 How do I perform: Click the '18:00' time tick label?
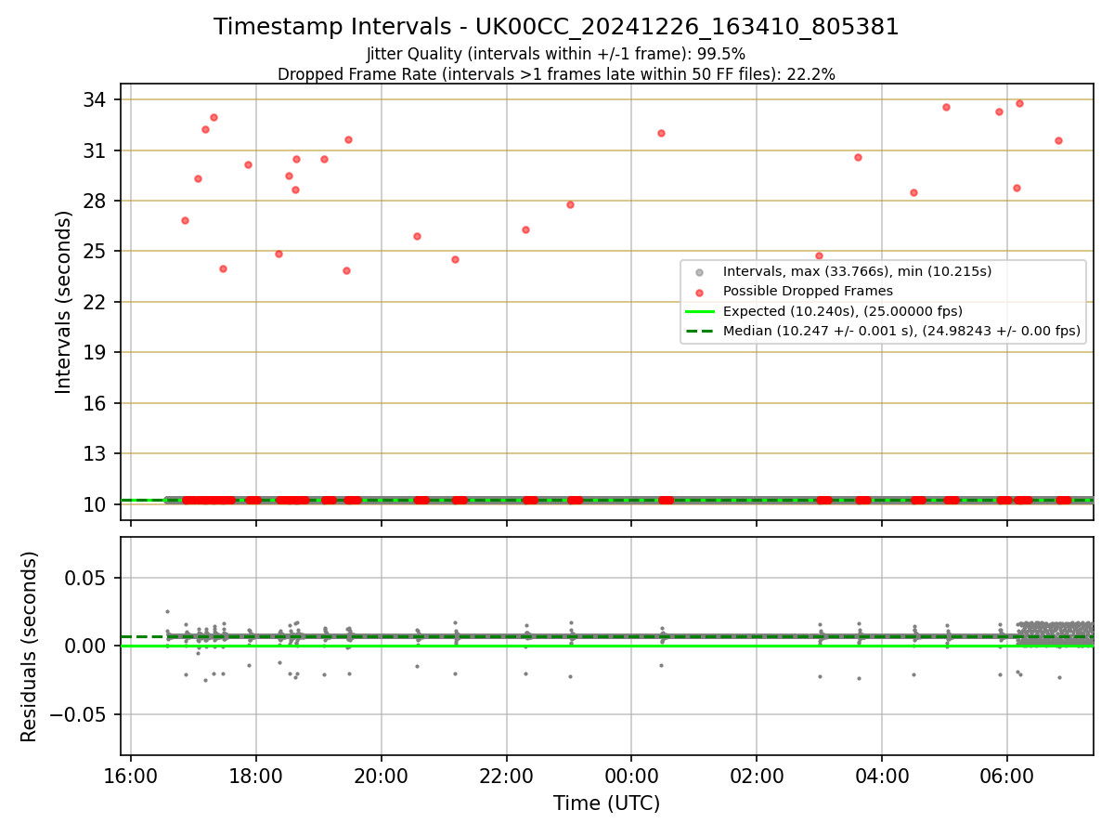[256, 776]
